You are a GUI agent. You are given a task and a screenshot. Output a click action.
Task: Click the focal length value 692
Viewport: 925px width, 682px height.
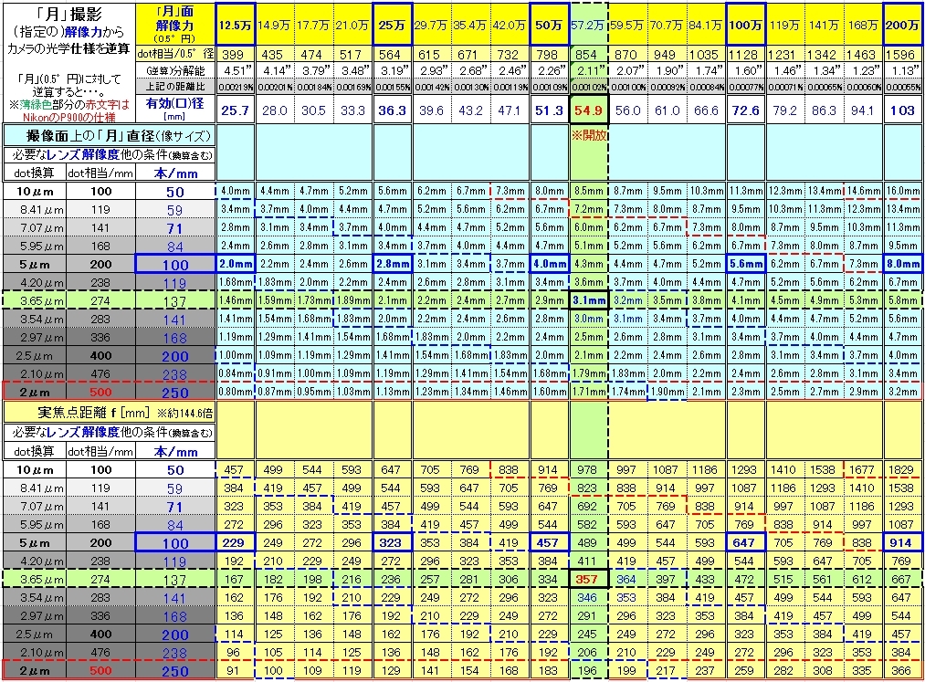[588, 507]
